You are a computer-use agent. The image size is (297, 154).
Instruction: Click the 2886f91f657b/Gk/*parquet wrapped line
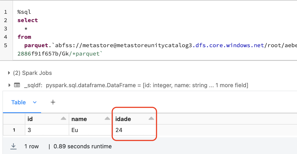click(x=60, y=54)
